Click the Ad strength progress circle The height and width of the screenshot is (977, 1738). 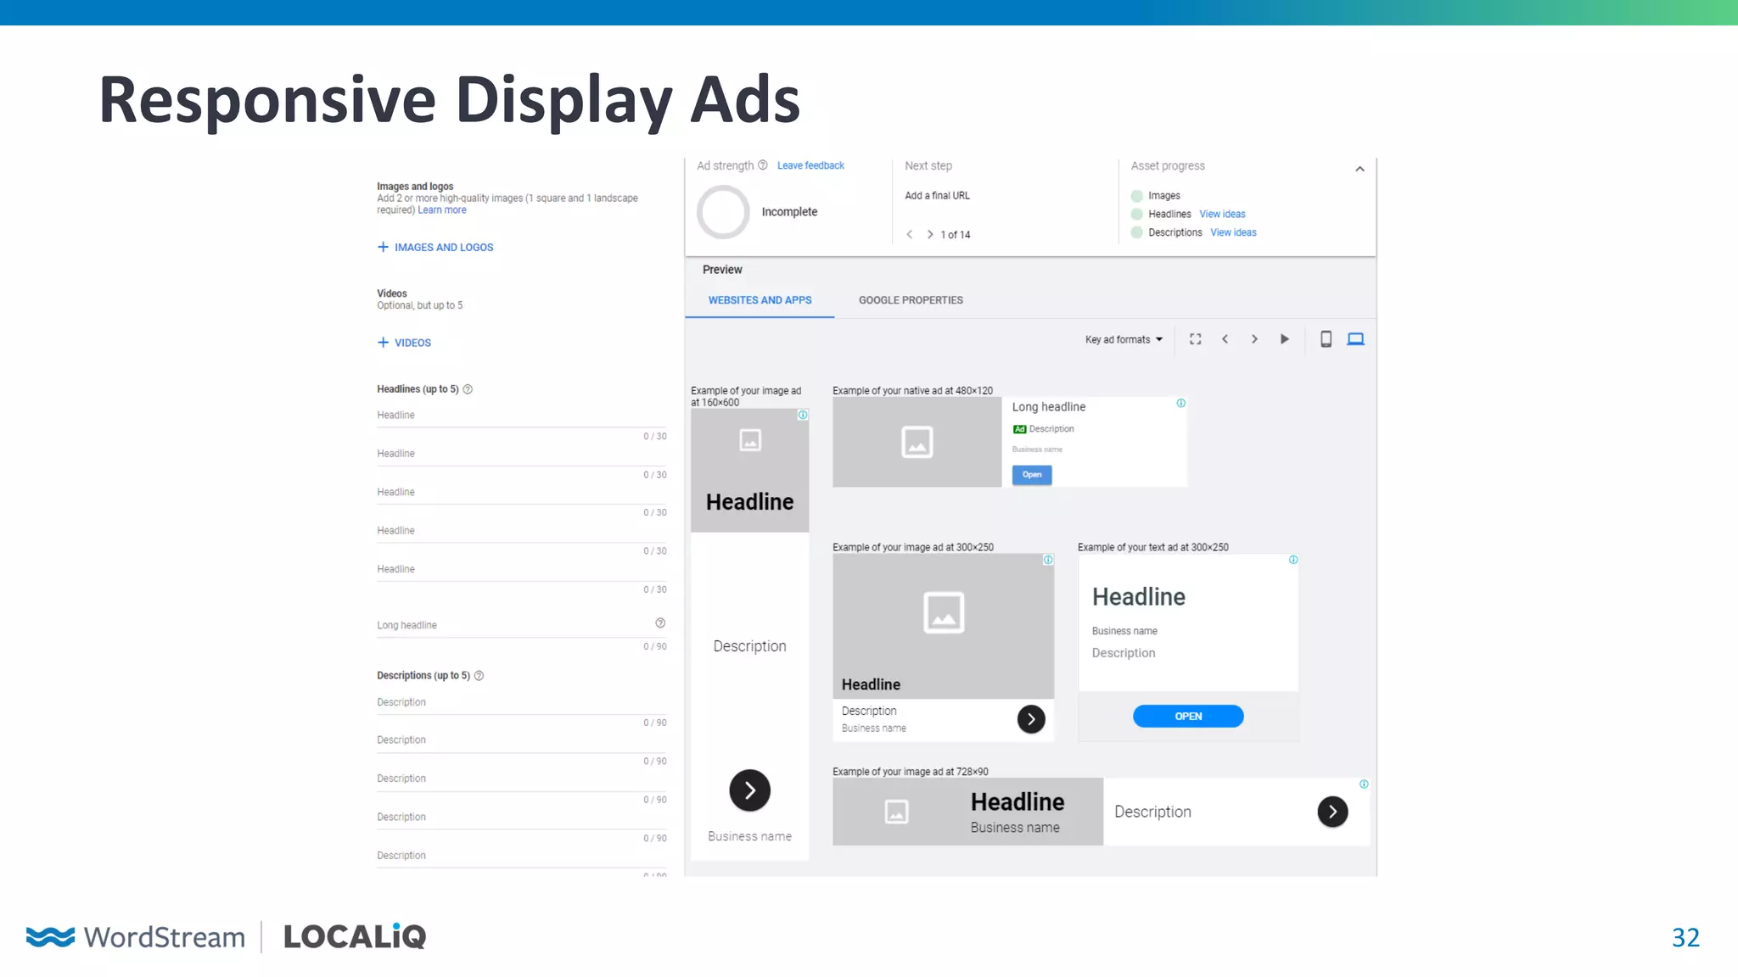[x=723, y=212]
